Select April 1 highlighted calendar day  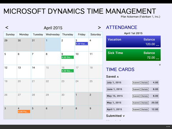pyautogui.click(x=53, y=44)
